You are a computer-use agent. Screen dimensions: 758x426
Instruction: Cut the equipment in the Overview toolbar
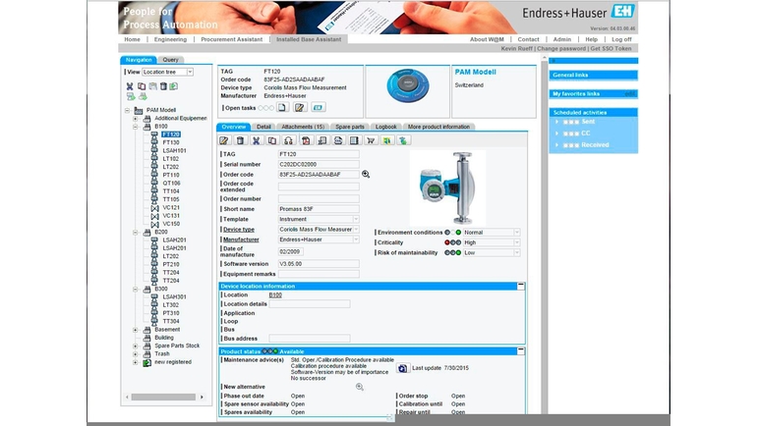257,140
